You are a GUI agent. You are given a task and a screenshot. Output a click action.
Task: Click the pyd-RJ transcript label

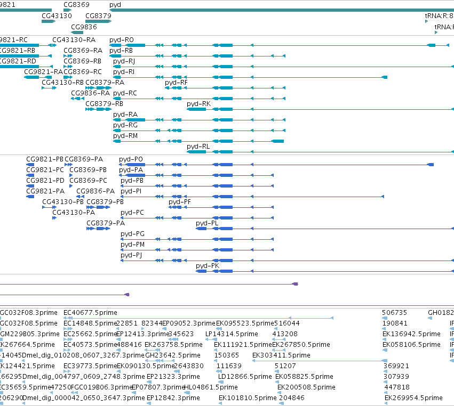coord(124,61)
